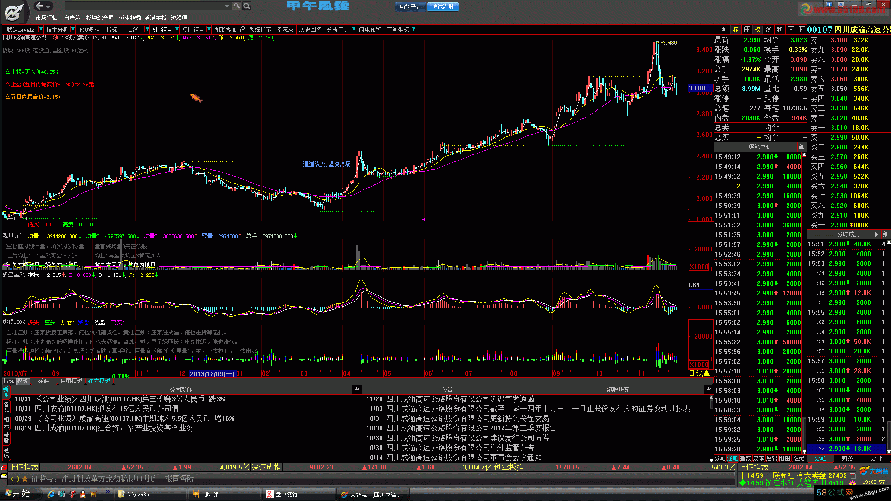Image resolution: width=891 pixels, height=501 pixels.
Task: Click the 开始 Windows start button
Action: pos(16,494)
